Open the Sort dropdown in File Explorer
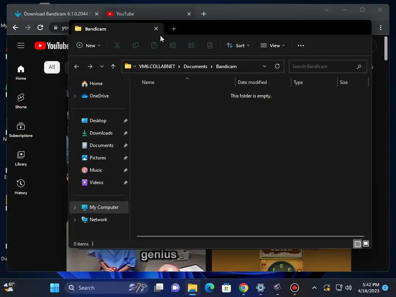This screenshot has height=297, width=396. [238, 46]
